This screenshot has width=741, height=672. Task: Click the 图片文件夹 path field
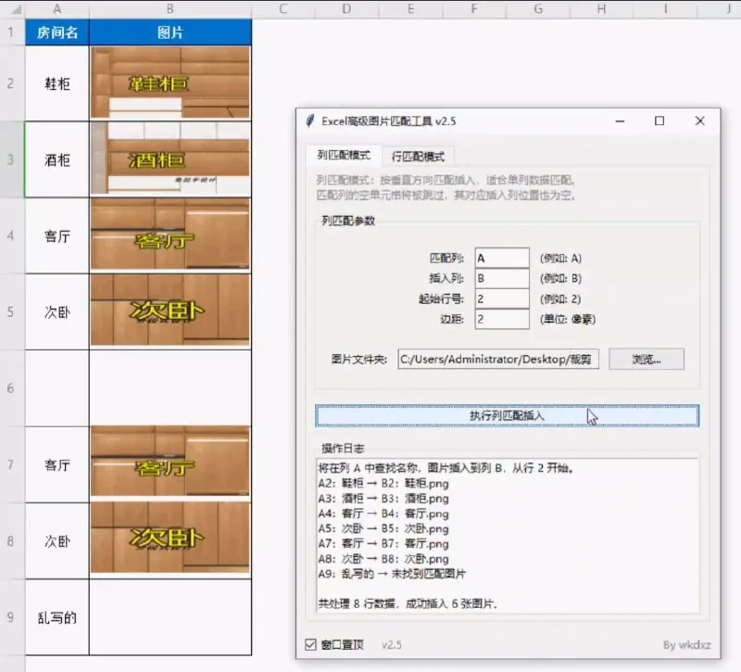point(498,358)
